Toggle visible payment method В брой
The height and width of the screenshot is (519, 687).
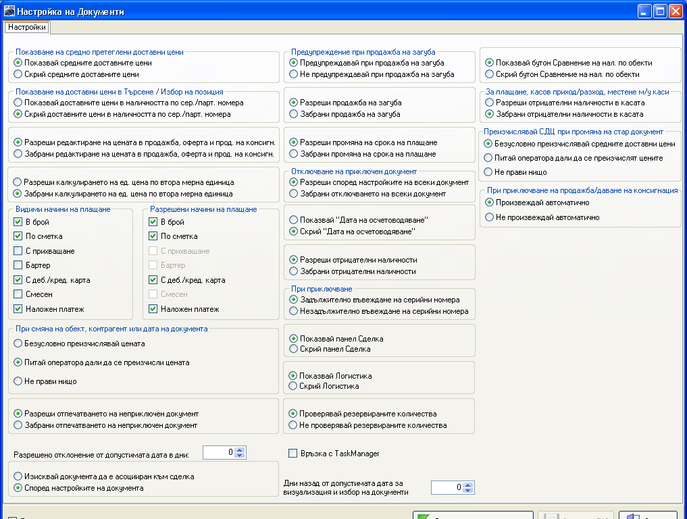pyautogui.click(x=18, y=222)
